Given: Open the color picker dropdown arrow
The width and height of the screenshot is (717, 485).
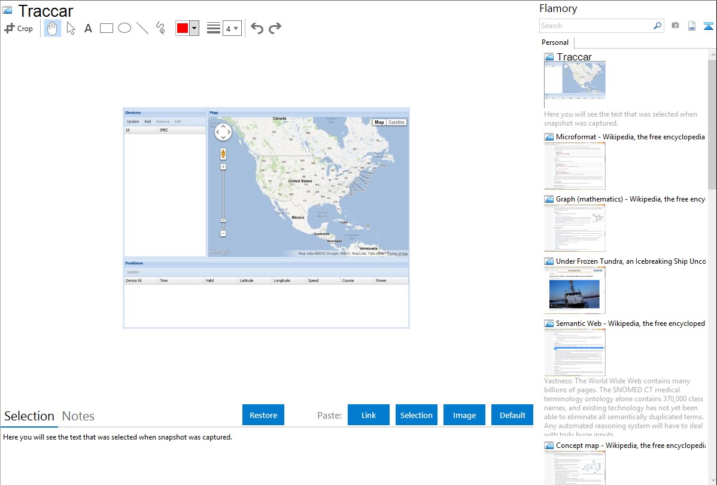Looking at the screenshot, I should pos(194,28).
